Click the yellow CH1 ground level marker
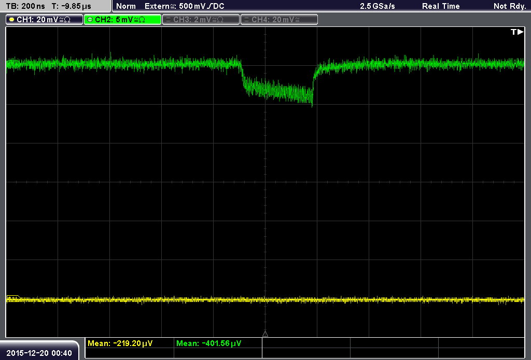Screen dimensions: 531x360 pos(13,299)
